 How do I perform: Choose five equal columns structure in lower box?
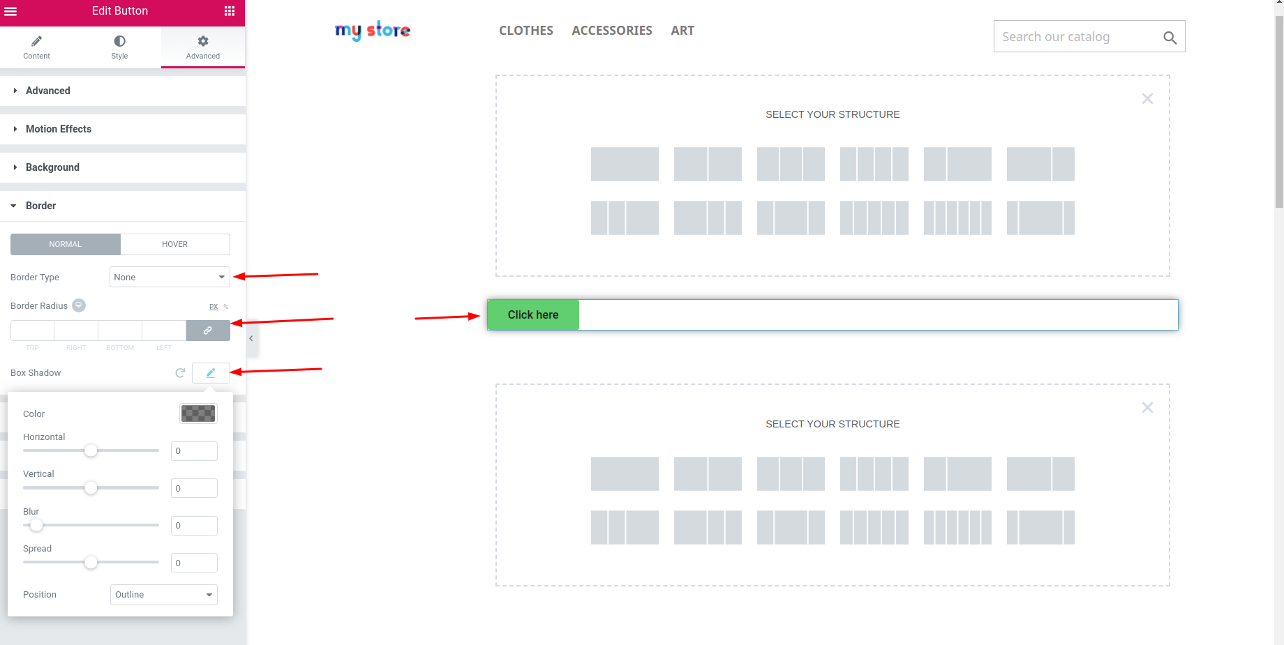(x=874, y=527)
